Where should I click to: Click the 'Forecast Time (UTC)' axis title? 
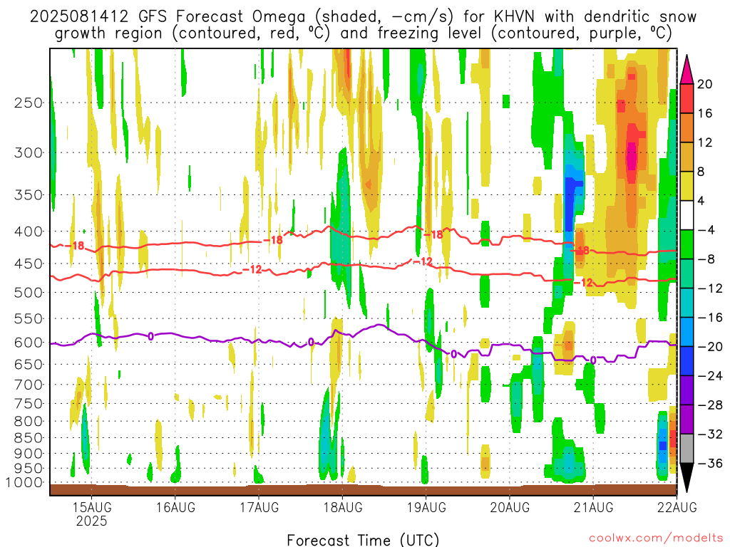pyautogui.click(x=363, y=540)
